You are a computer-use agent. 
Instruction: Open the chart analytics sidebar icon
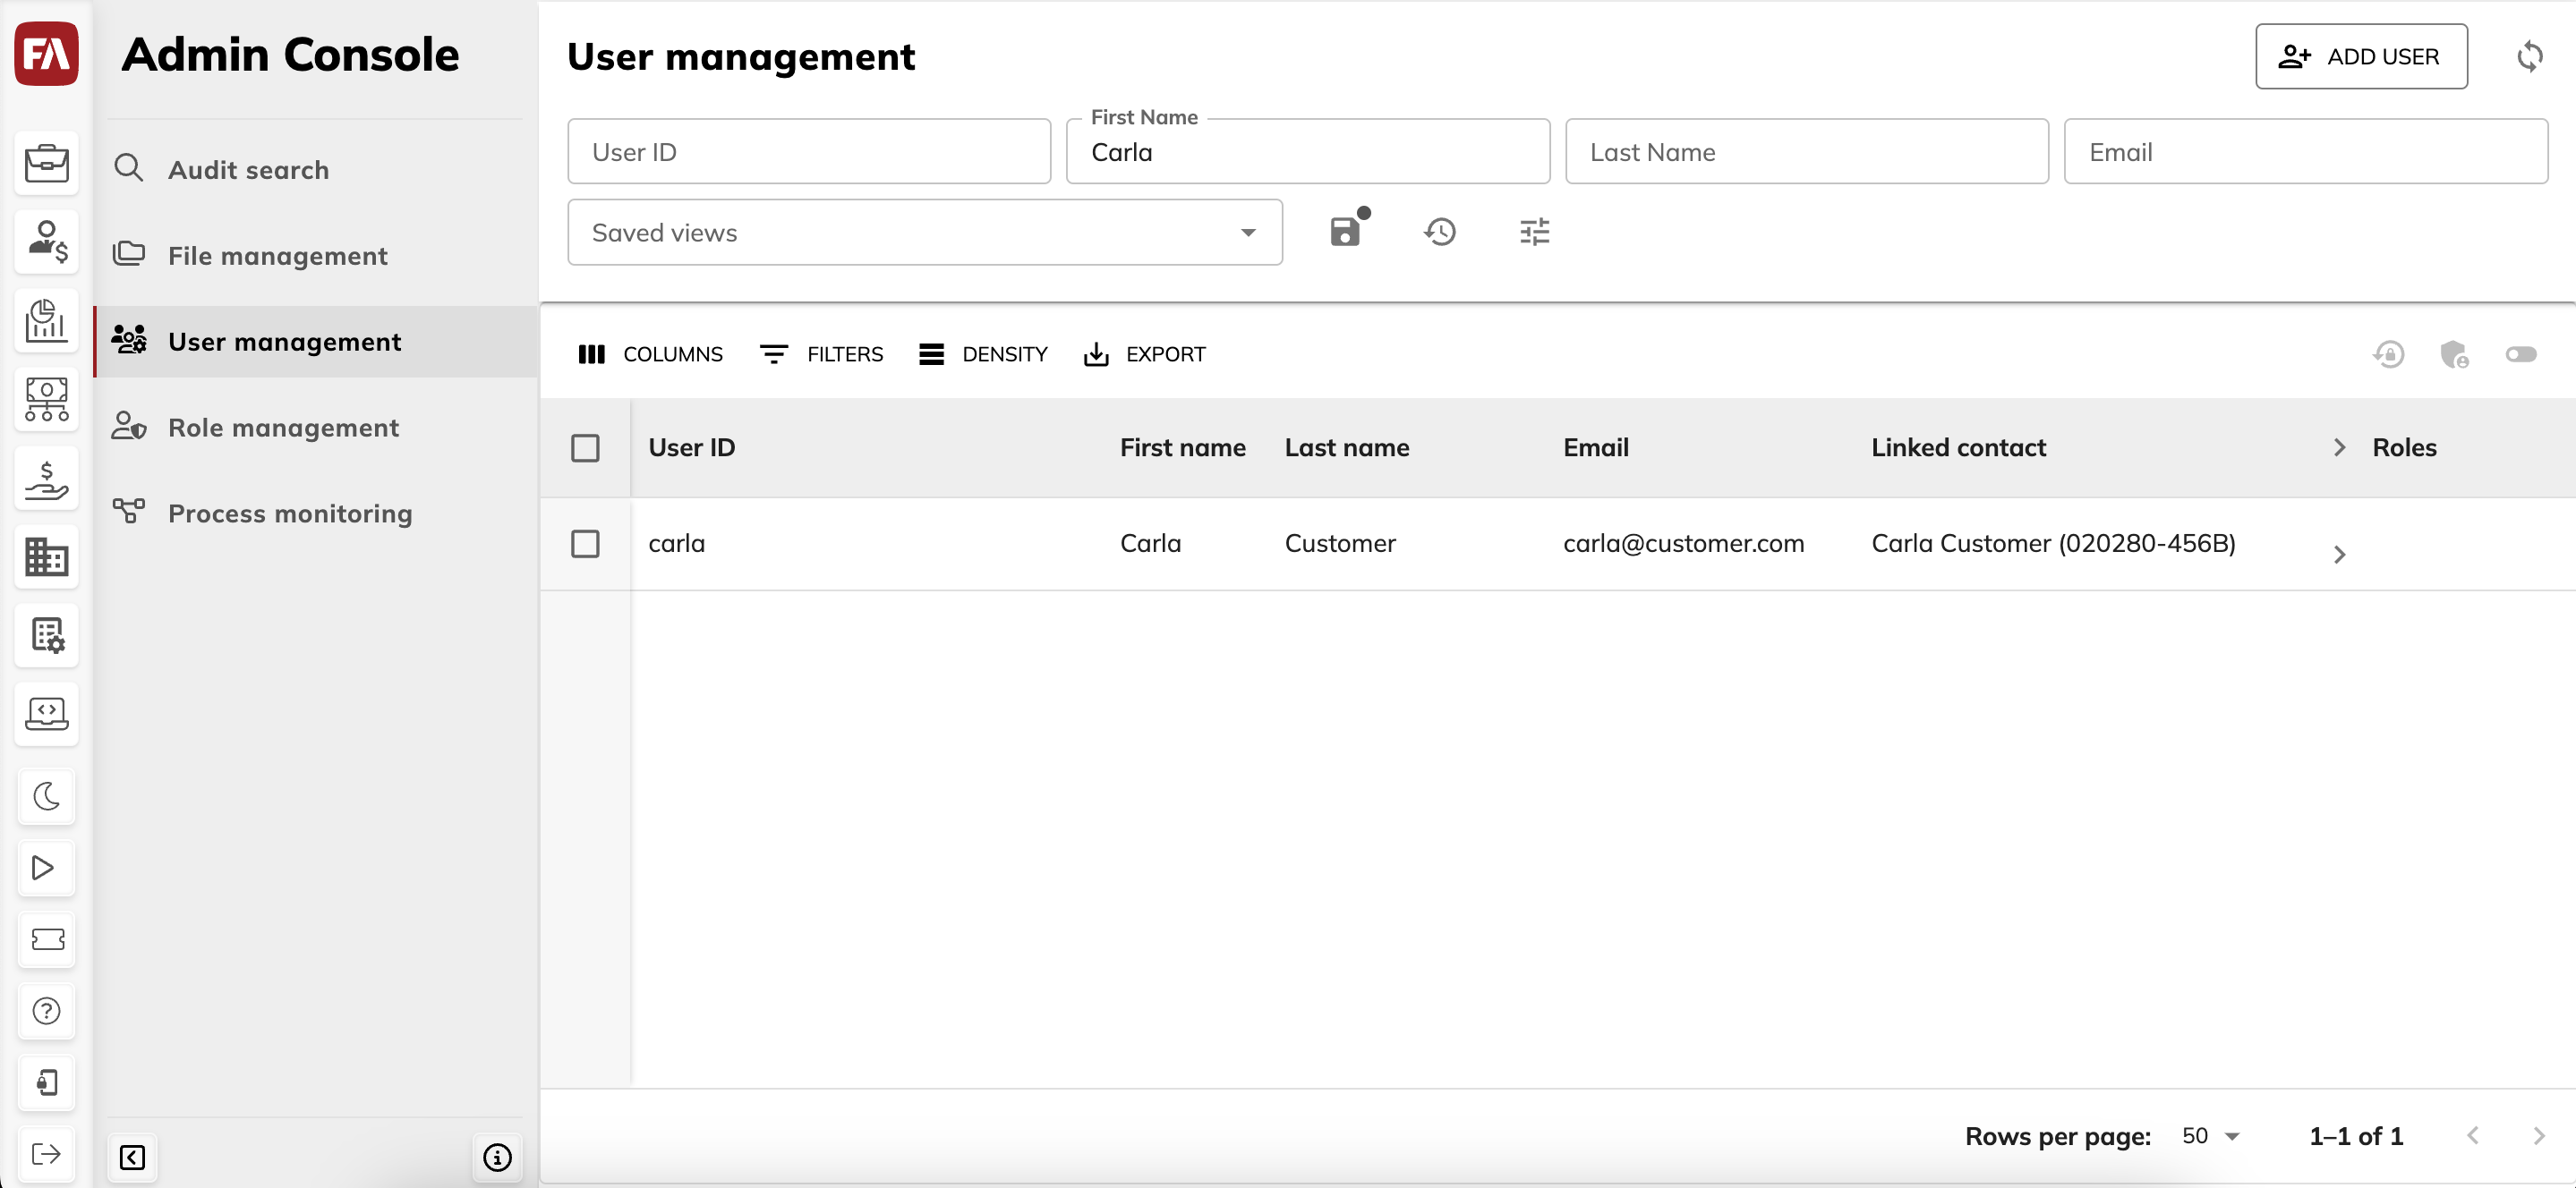click(x=46, y=321)
